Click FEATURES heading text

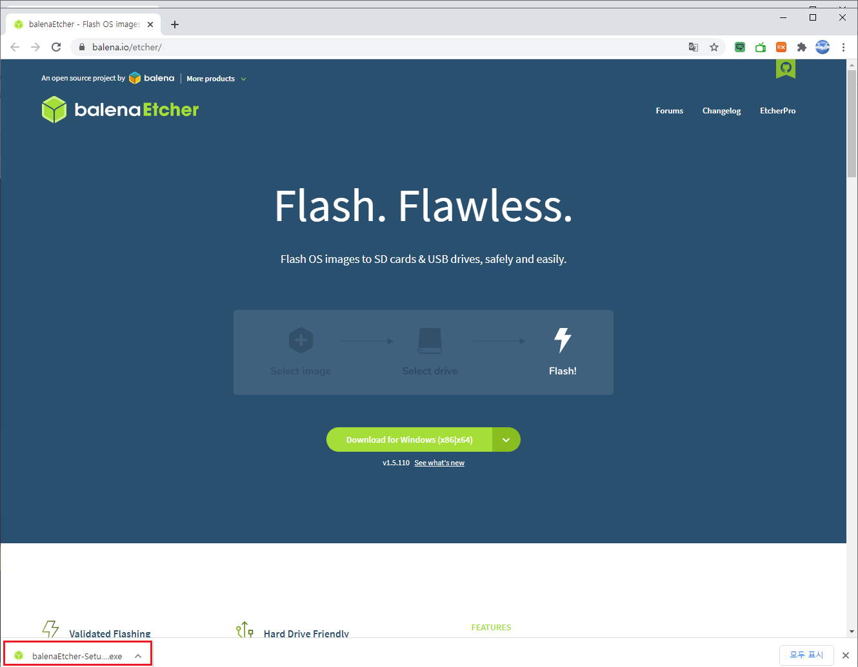point(491,627)
